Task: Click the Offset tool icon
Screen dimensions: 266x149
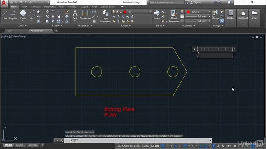Action: (x=67, y=21)
